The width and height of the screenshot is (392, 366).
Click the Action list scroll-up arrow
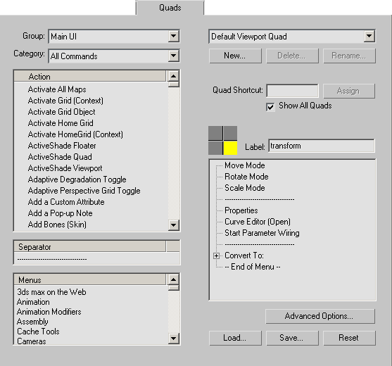(174, 76)
